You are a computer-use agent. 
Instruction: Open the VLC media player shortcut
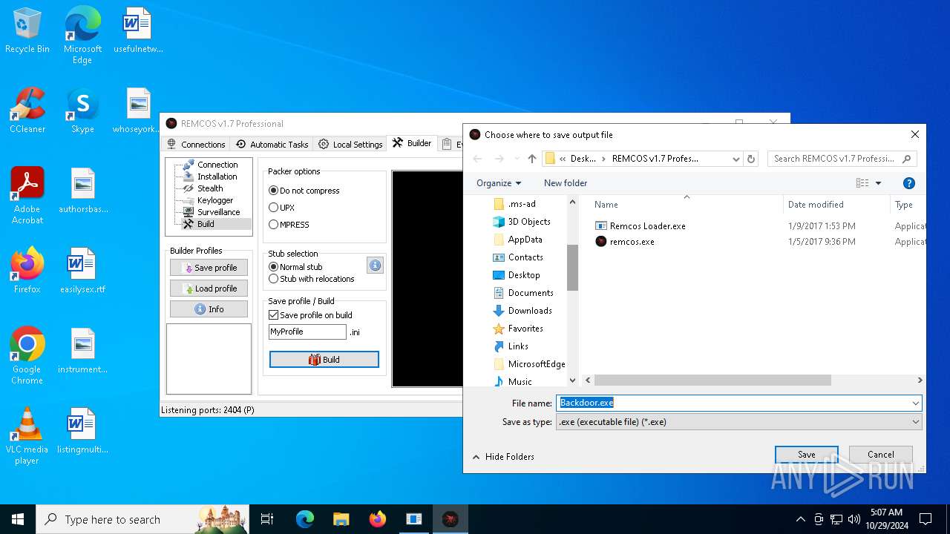point(27,435)
